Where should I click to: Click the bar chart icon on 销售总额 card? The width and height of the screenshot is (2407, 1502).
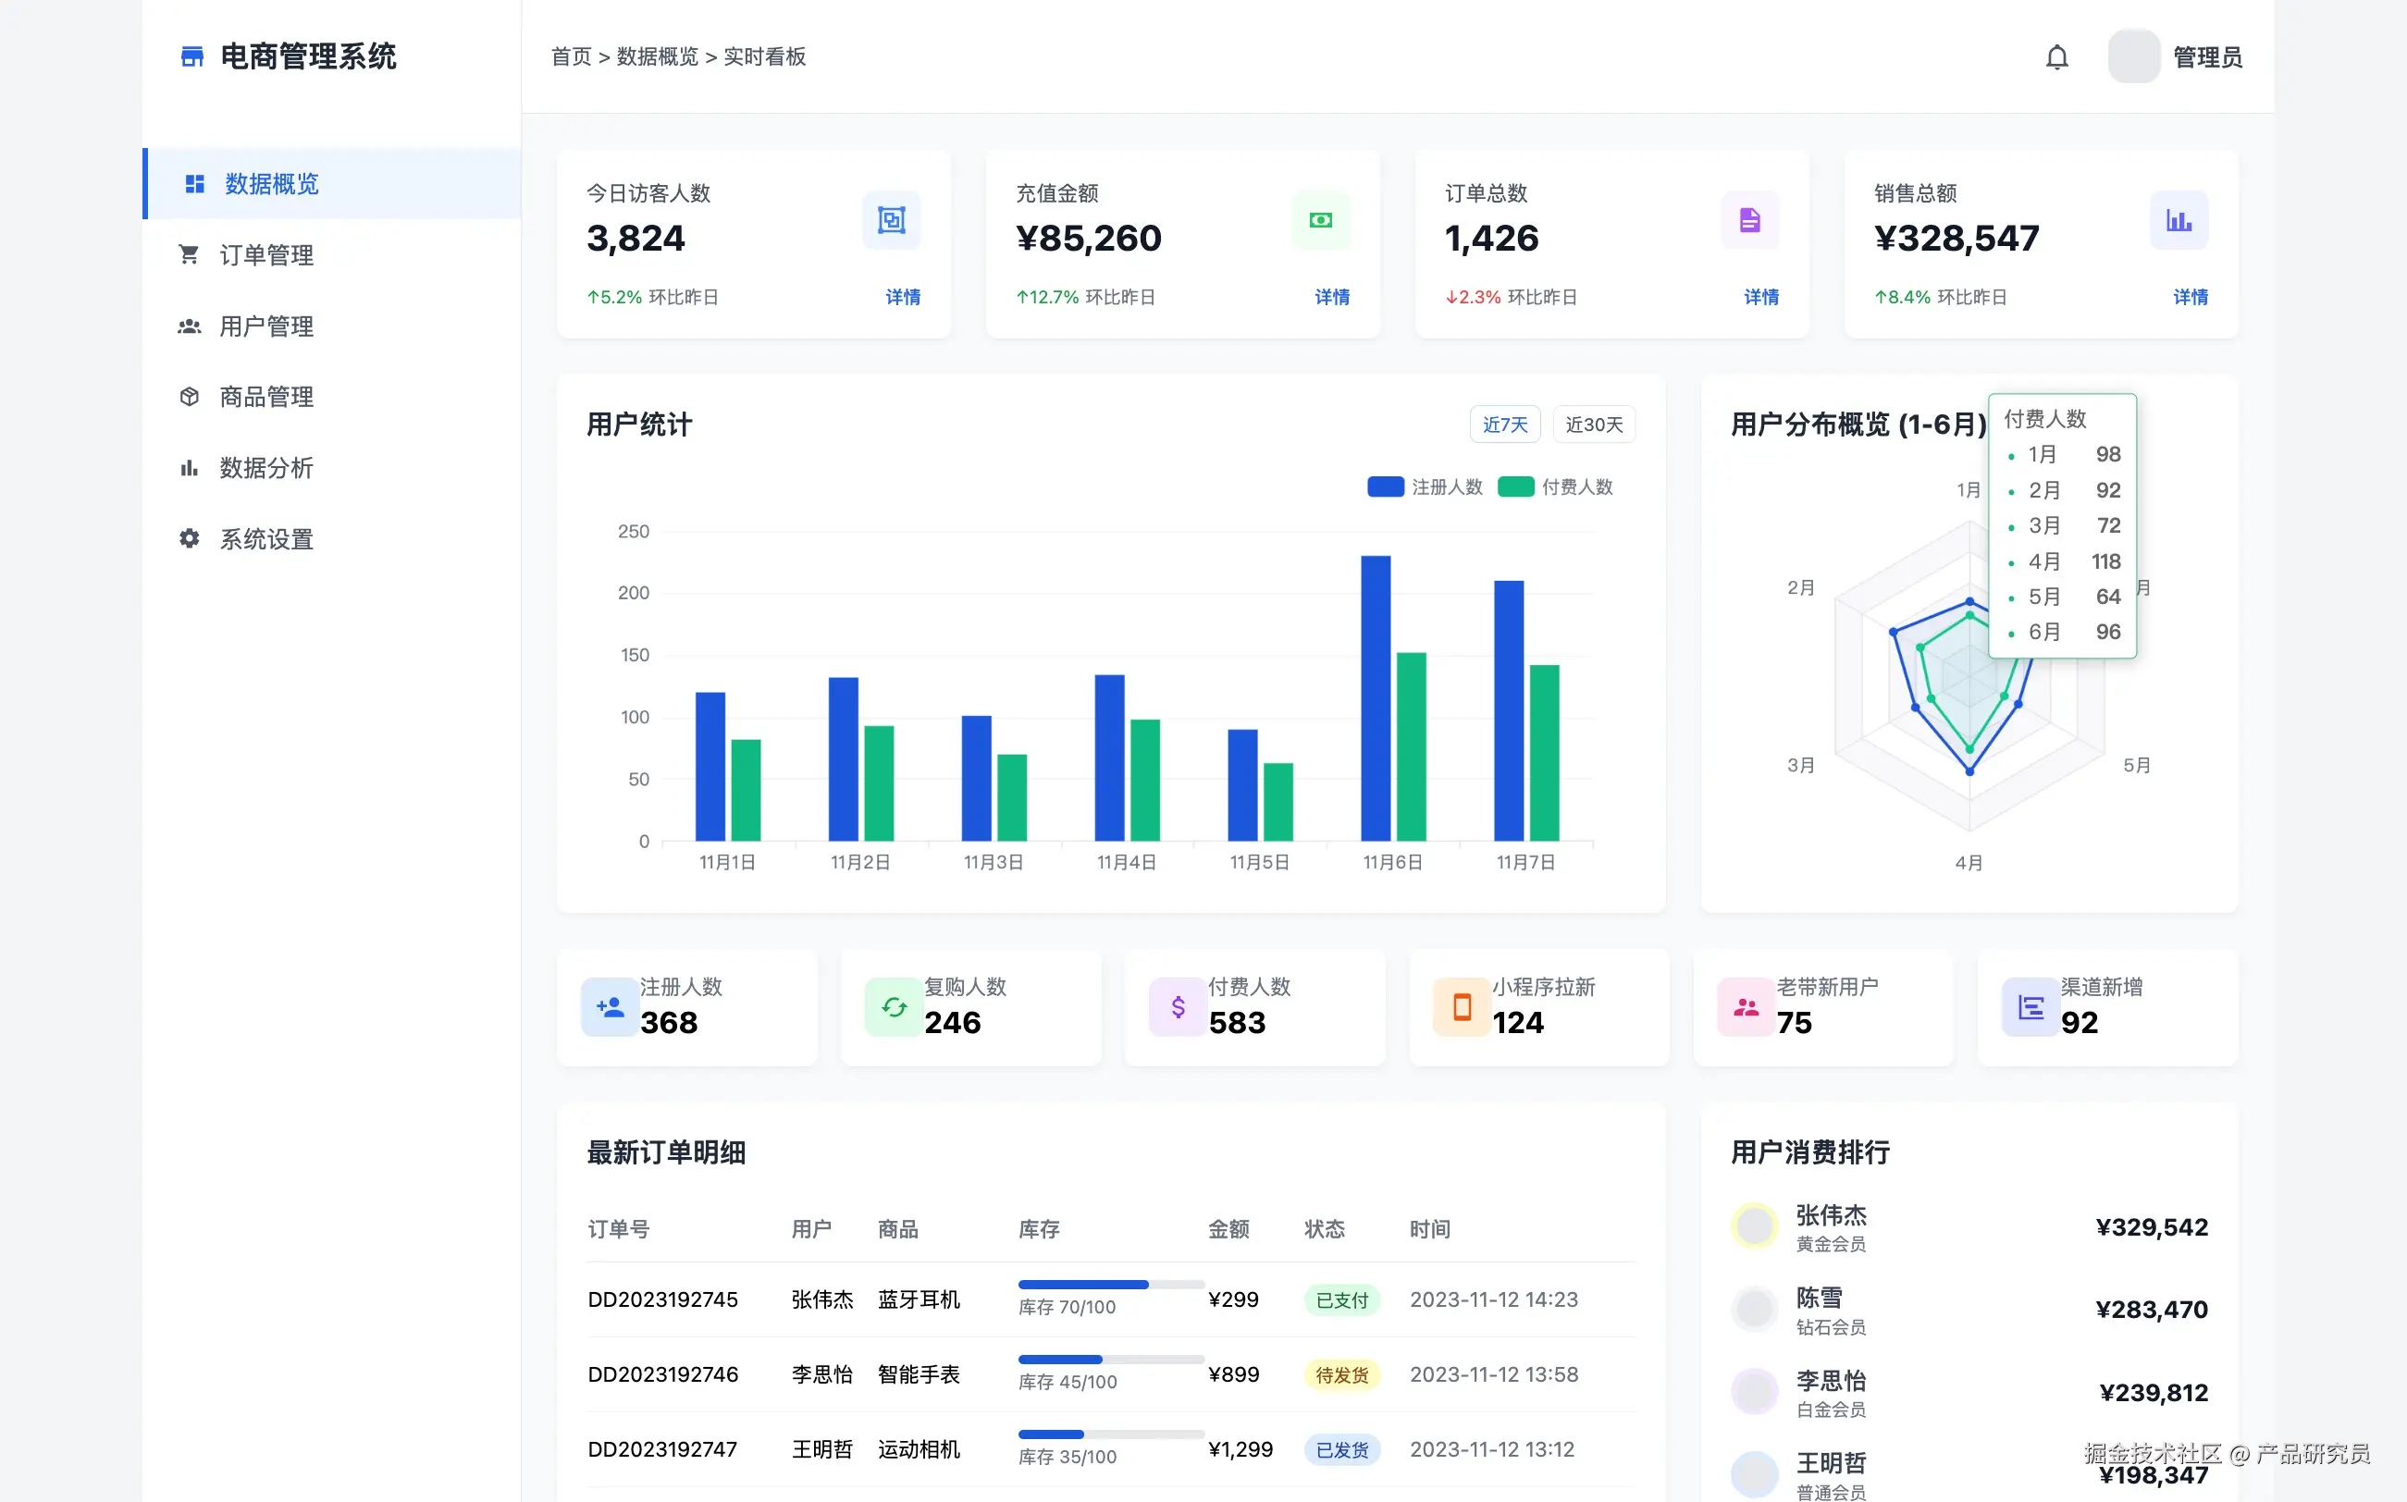(2179, 219)
